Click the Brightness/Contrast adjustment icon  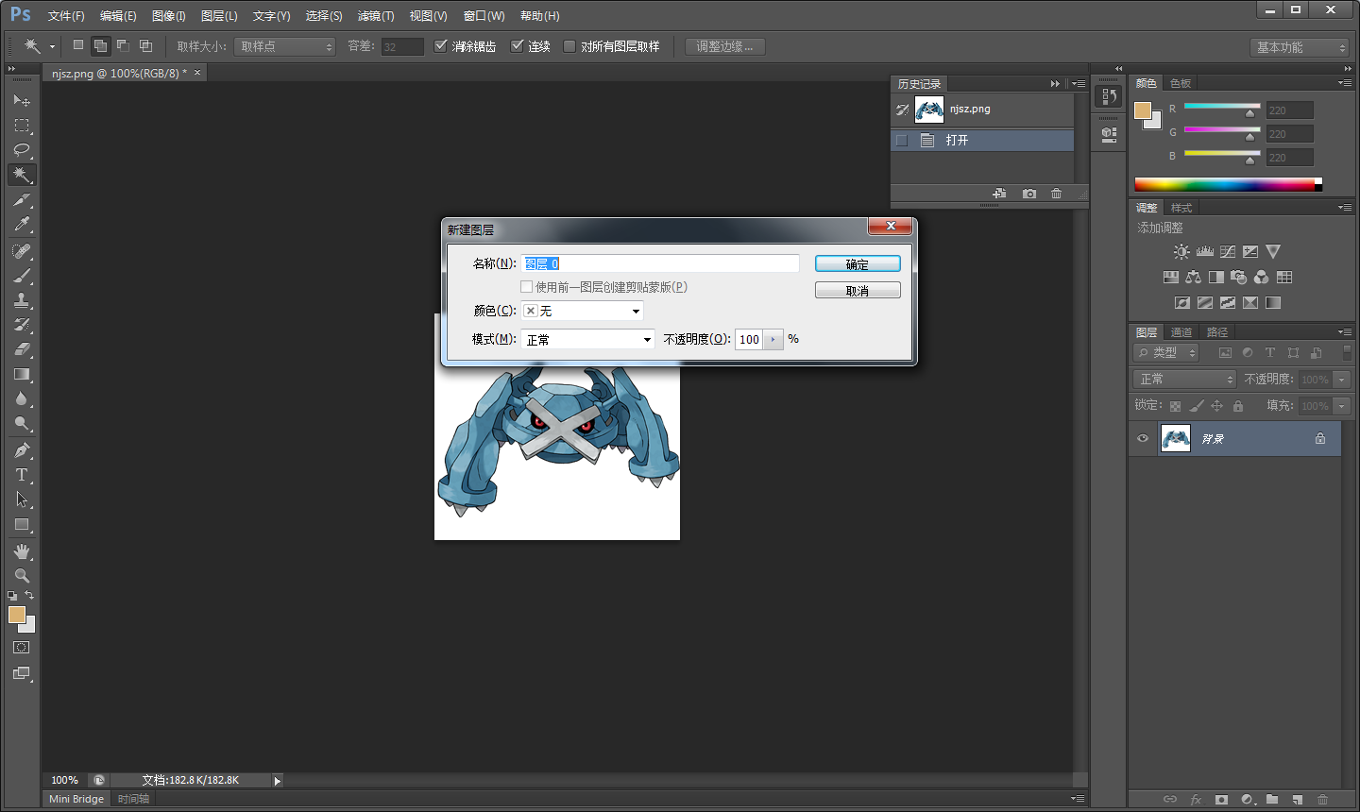(1181, 252)
